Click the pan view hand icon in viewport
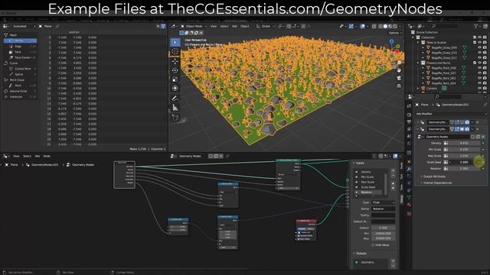Screen dimensions: 490x275 (399, 70)
